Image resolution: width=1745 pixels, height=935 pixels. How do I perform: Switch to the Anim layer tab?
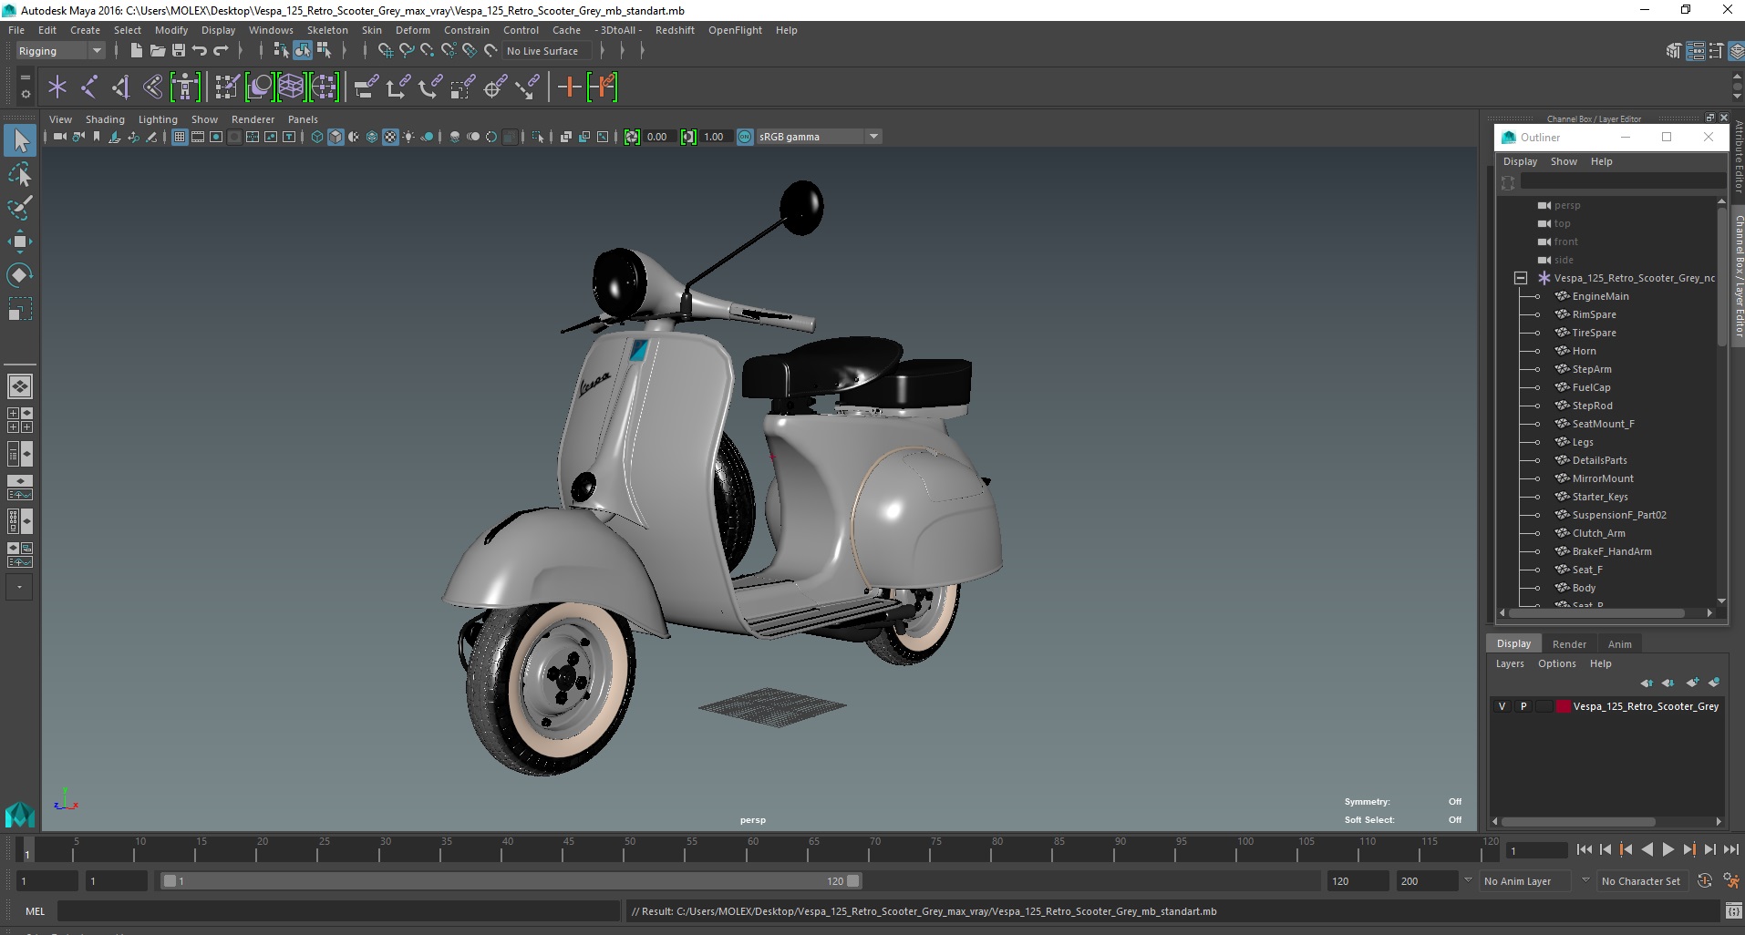pos(1619,644)
